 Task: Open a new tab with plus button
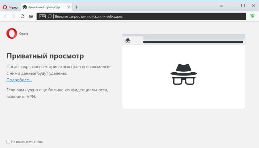(x=77, y=7)
